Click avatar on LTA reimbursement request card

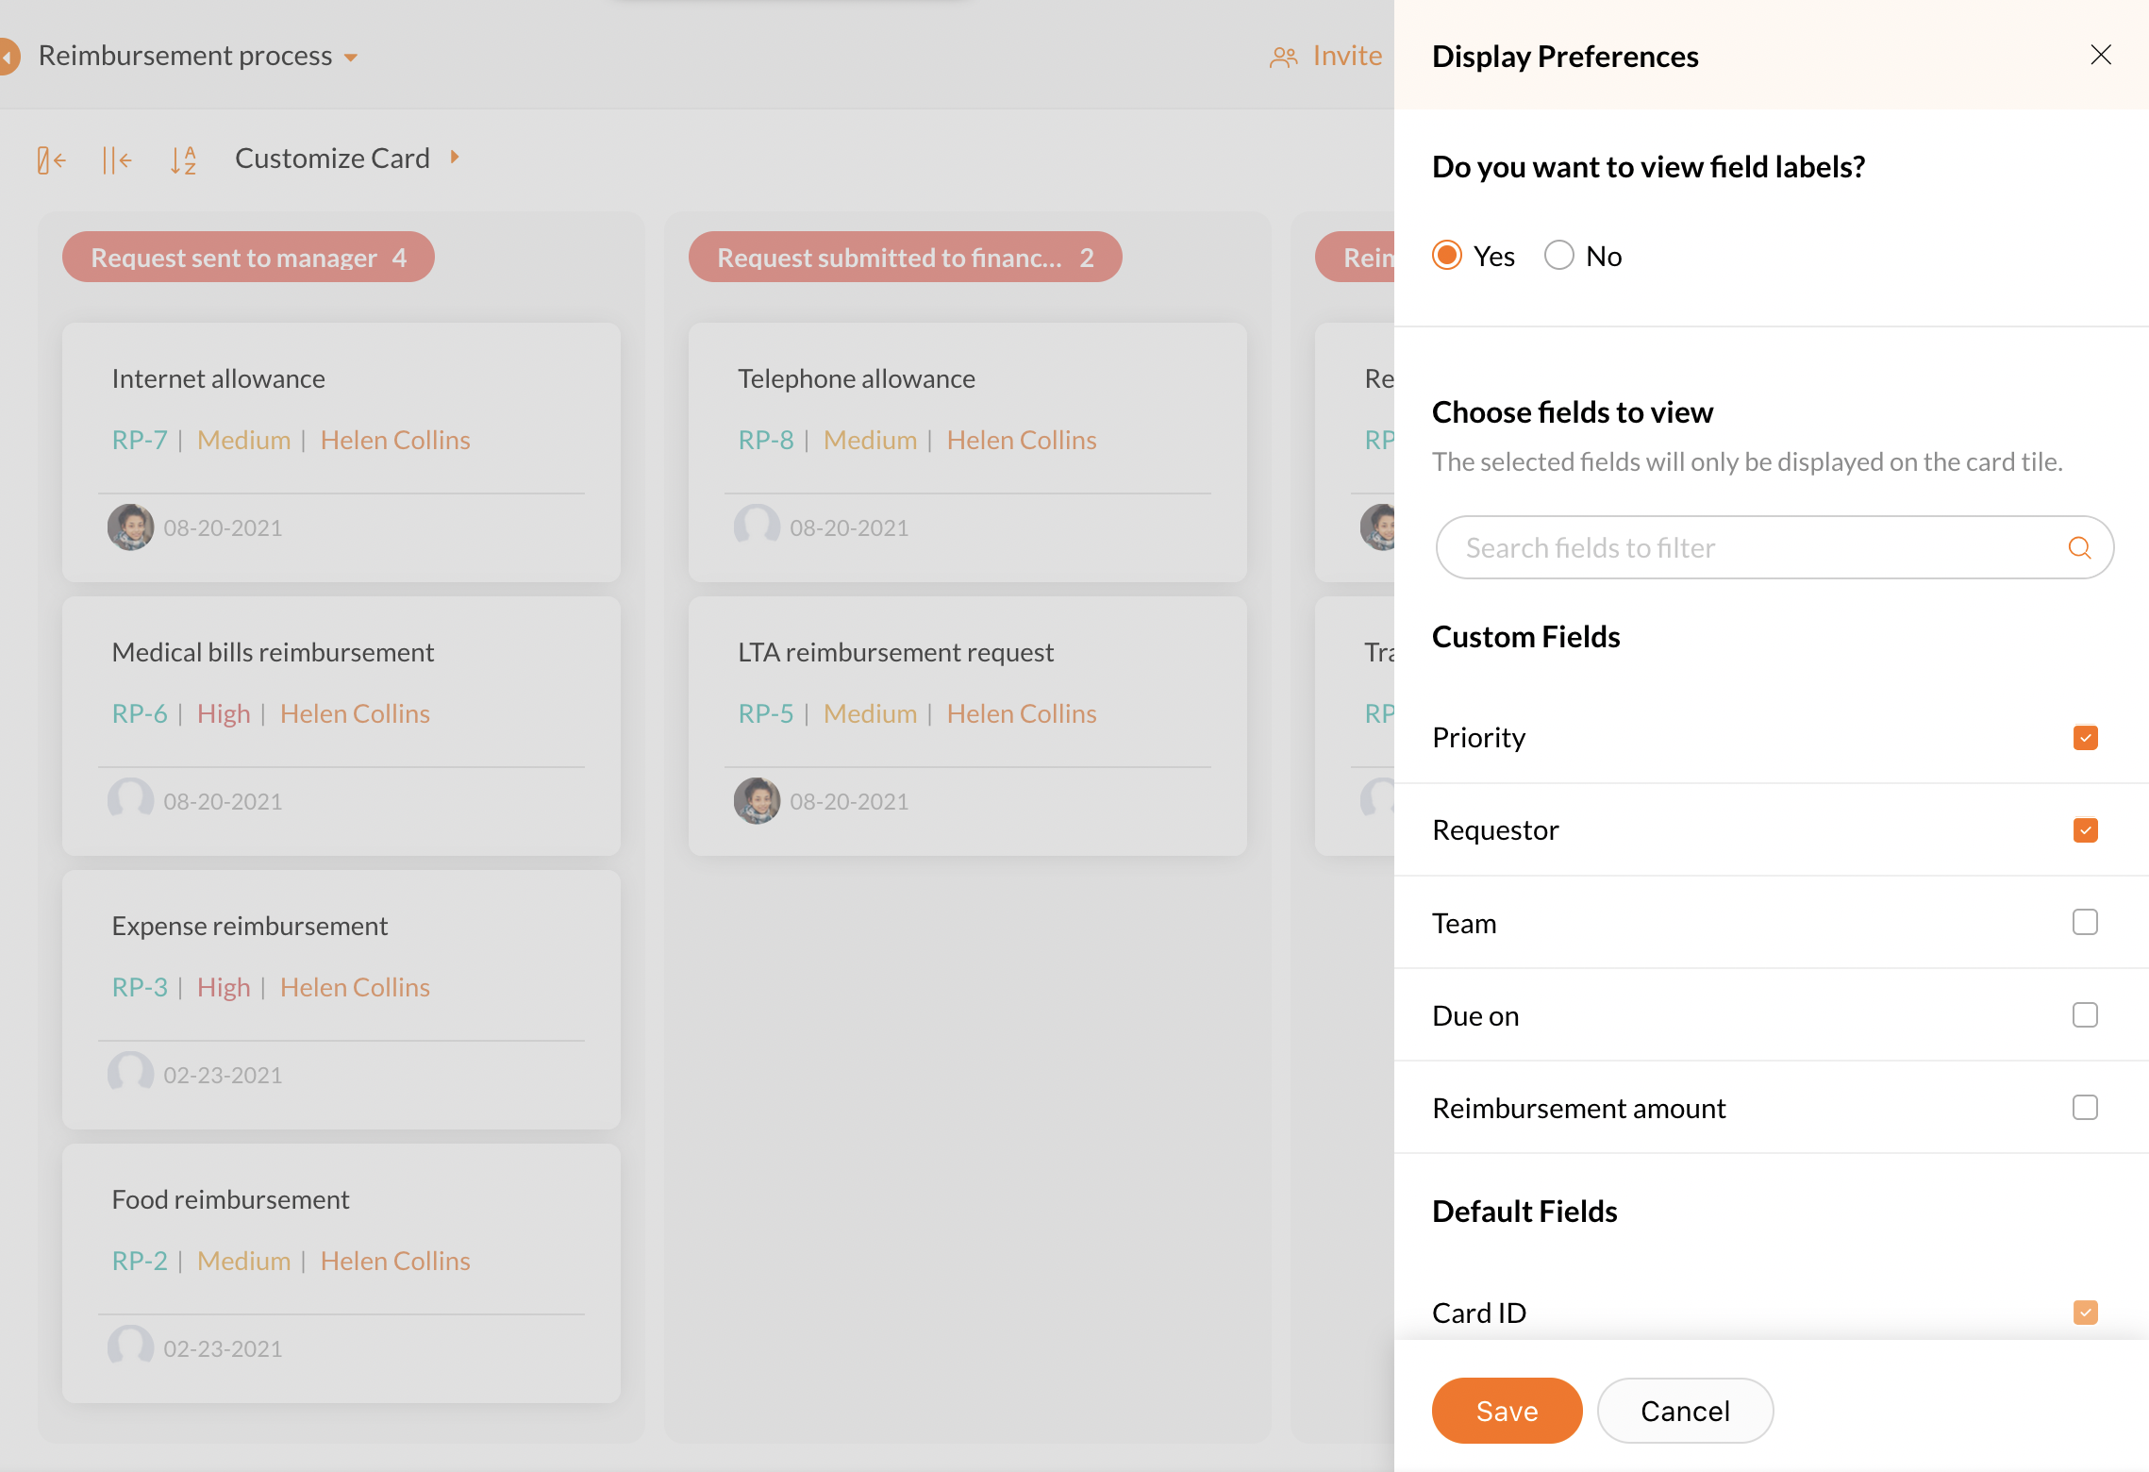click(757, 800)
